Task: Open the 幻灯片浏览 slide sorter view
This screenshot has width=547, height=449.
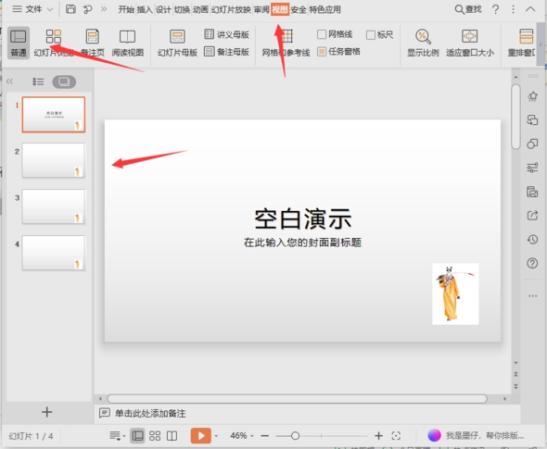Action: pos(54,43)
